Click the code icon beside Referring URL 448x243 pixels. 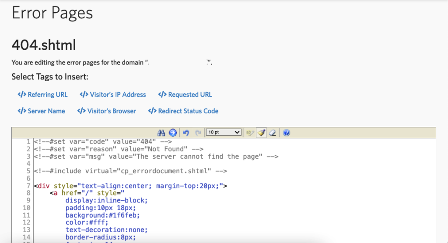point(22,95)
